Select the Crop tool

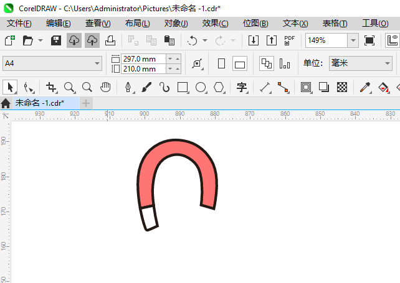coord(51,87)
